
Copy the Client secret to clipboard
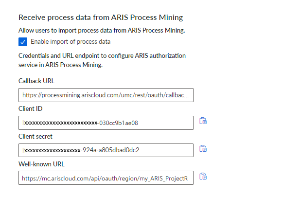[203, 148]
